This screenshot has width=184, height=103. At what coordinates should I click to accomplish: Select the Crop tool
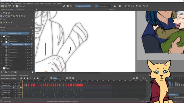(6, 19)
